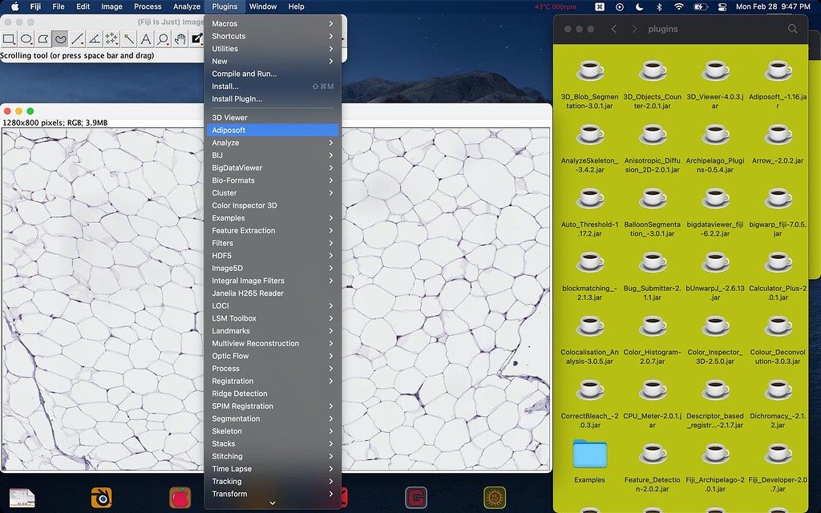Expand the Bio-Formats submenu
Screen dimensions: 821x513
pyautogui.click(x=273, y=180)
